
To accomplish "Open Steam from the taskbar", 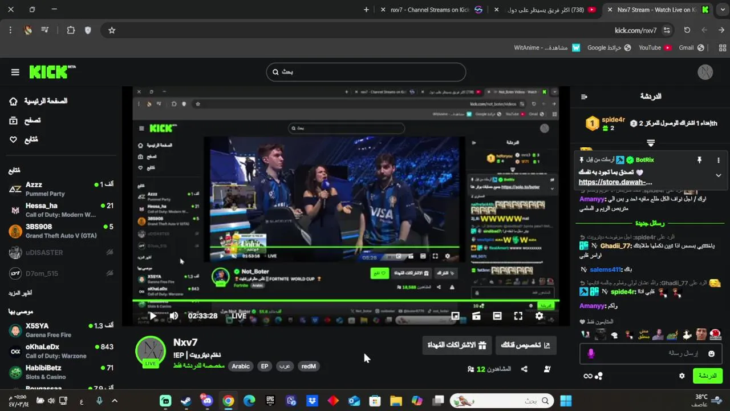I will 186,401.
